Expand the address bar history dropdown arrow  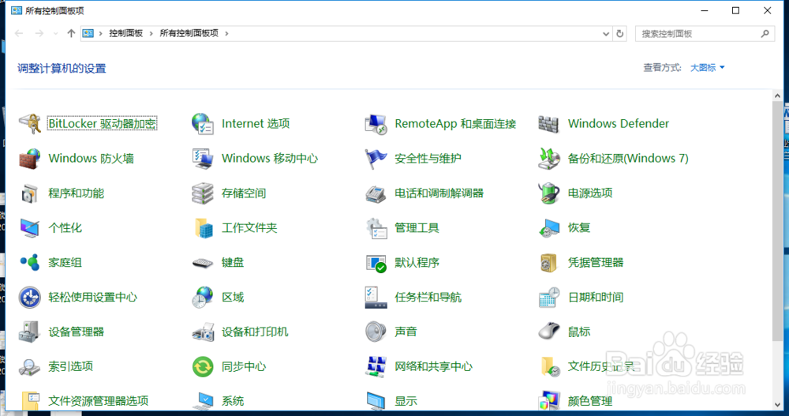coord(606,34)
